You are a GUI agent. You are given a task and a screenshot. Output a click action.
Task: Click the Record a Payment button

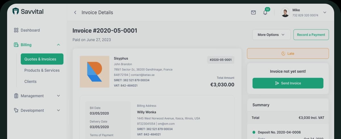[x=311, y=35]
